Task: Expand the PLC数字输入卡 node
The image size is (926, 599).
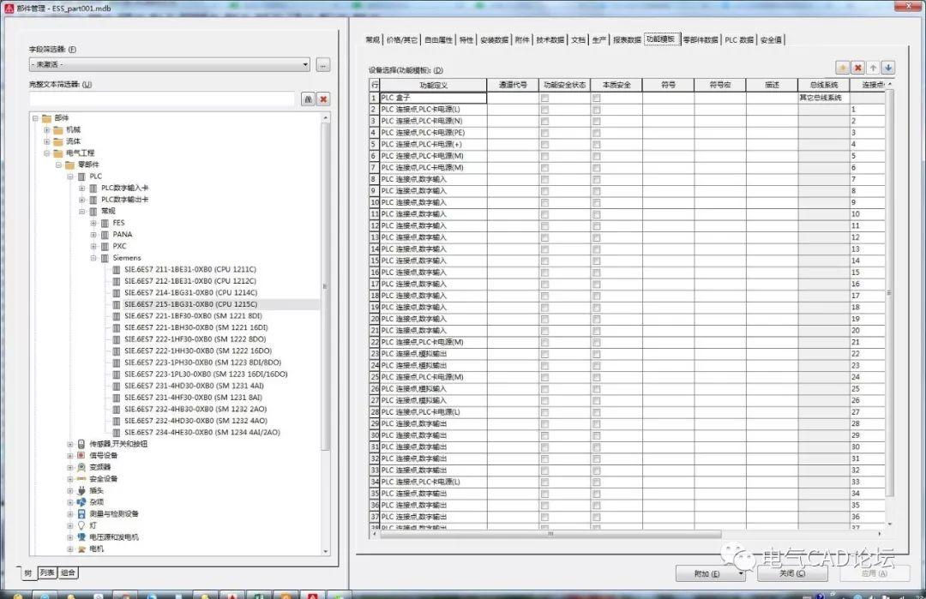Action: pos(82,189)
